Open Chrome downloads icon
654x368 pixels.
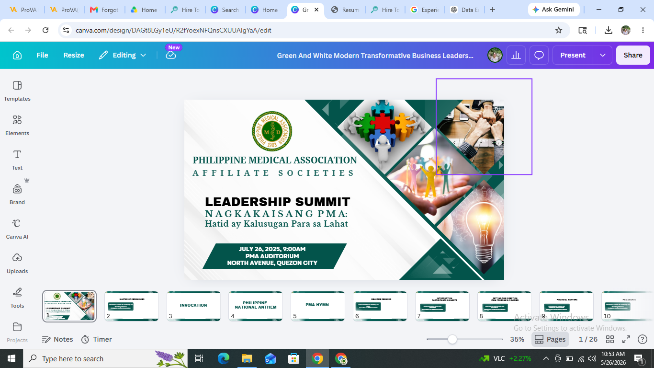click(609, 30)
